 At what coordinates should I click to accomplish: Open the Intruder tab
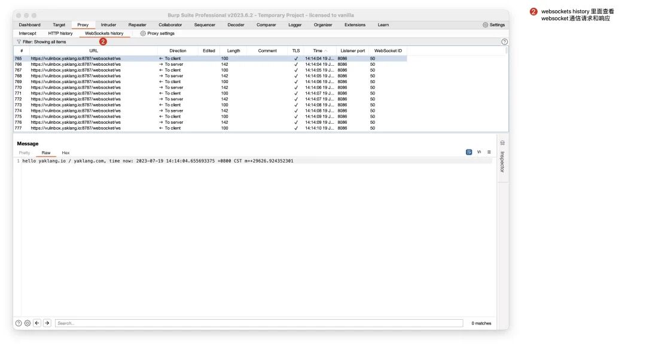pyautogui.click(x=108, y=25)
